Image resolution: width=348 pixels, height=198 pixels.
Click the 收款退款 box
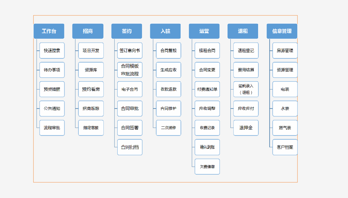pos(169,89)
